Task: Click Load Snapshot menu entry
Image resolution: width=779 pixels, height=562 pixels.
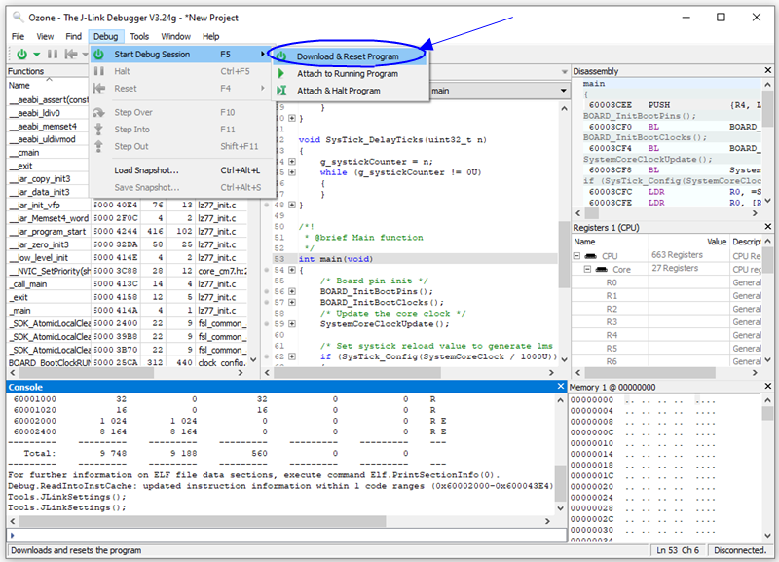Action: click(146, 170)
